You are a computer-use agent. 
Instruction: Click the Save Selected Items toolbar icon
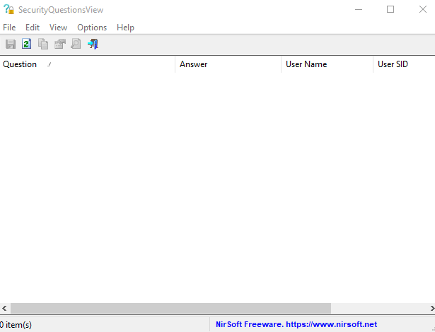[x=11, y=44]
